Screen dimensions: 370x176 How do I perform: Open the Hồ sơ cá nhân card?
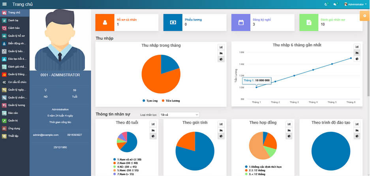127,22
